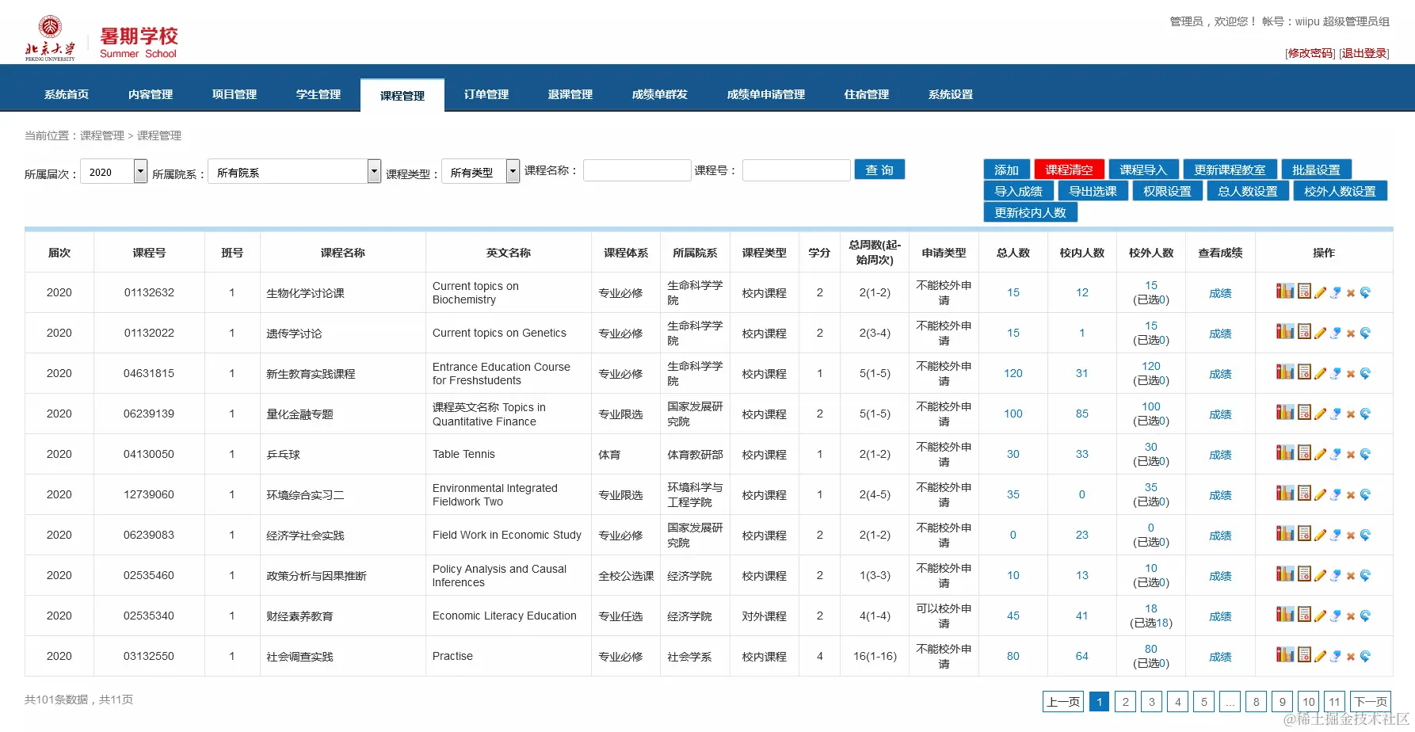Go to page 5 in pagination

pos(1203,701)
